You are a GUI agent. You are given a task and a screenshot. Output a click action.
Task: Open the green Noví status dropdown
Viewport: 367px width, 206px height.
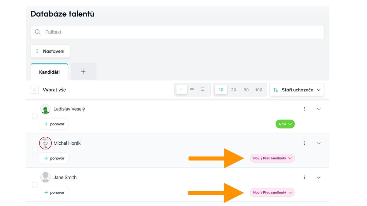point(285,124)
